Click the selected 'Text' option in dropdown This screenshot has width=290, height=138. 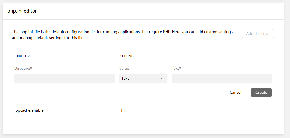(125, 78)
